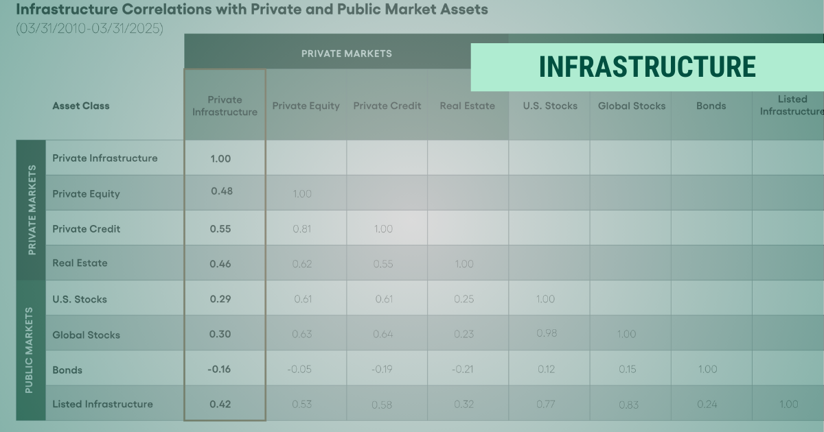Click the Asset Class header cell
The width and height of the screenshot is (824, 432).
[x=81, y=106]
